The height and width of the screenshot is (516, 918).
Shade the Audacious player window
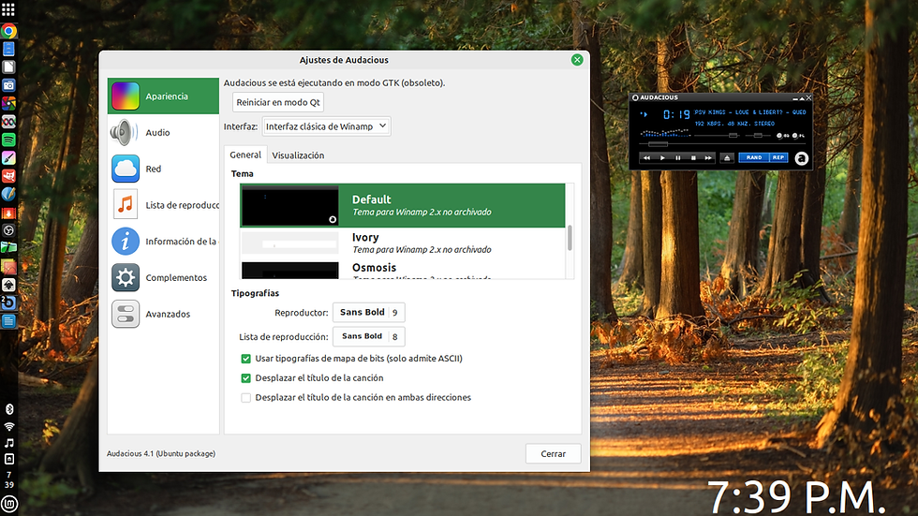(x=802, y=98)
